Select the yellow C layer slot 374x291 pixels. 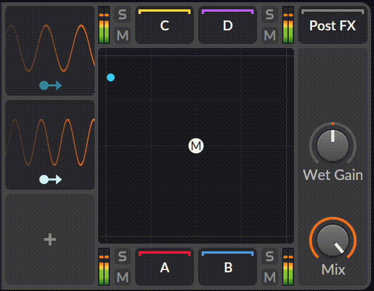(165, 25)
